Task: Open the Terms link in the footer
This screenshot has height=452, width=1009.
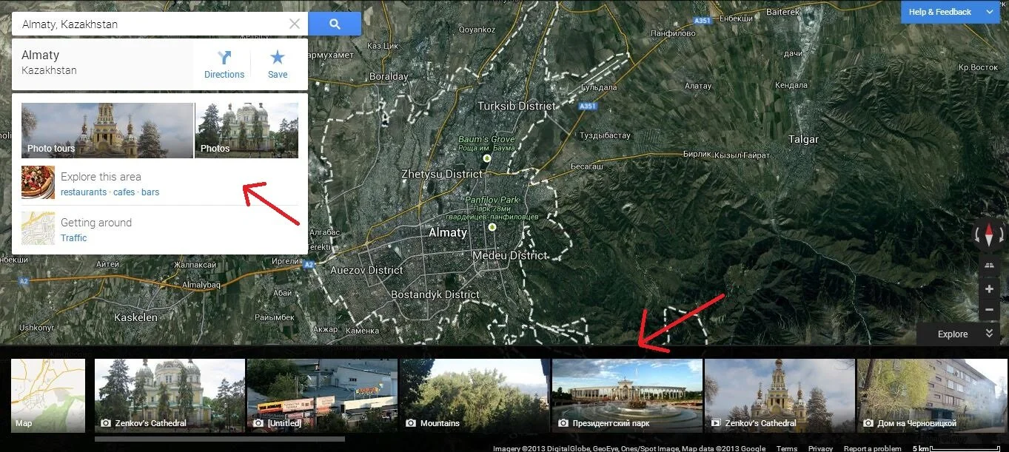Action: [x=787, y=448]
